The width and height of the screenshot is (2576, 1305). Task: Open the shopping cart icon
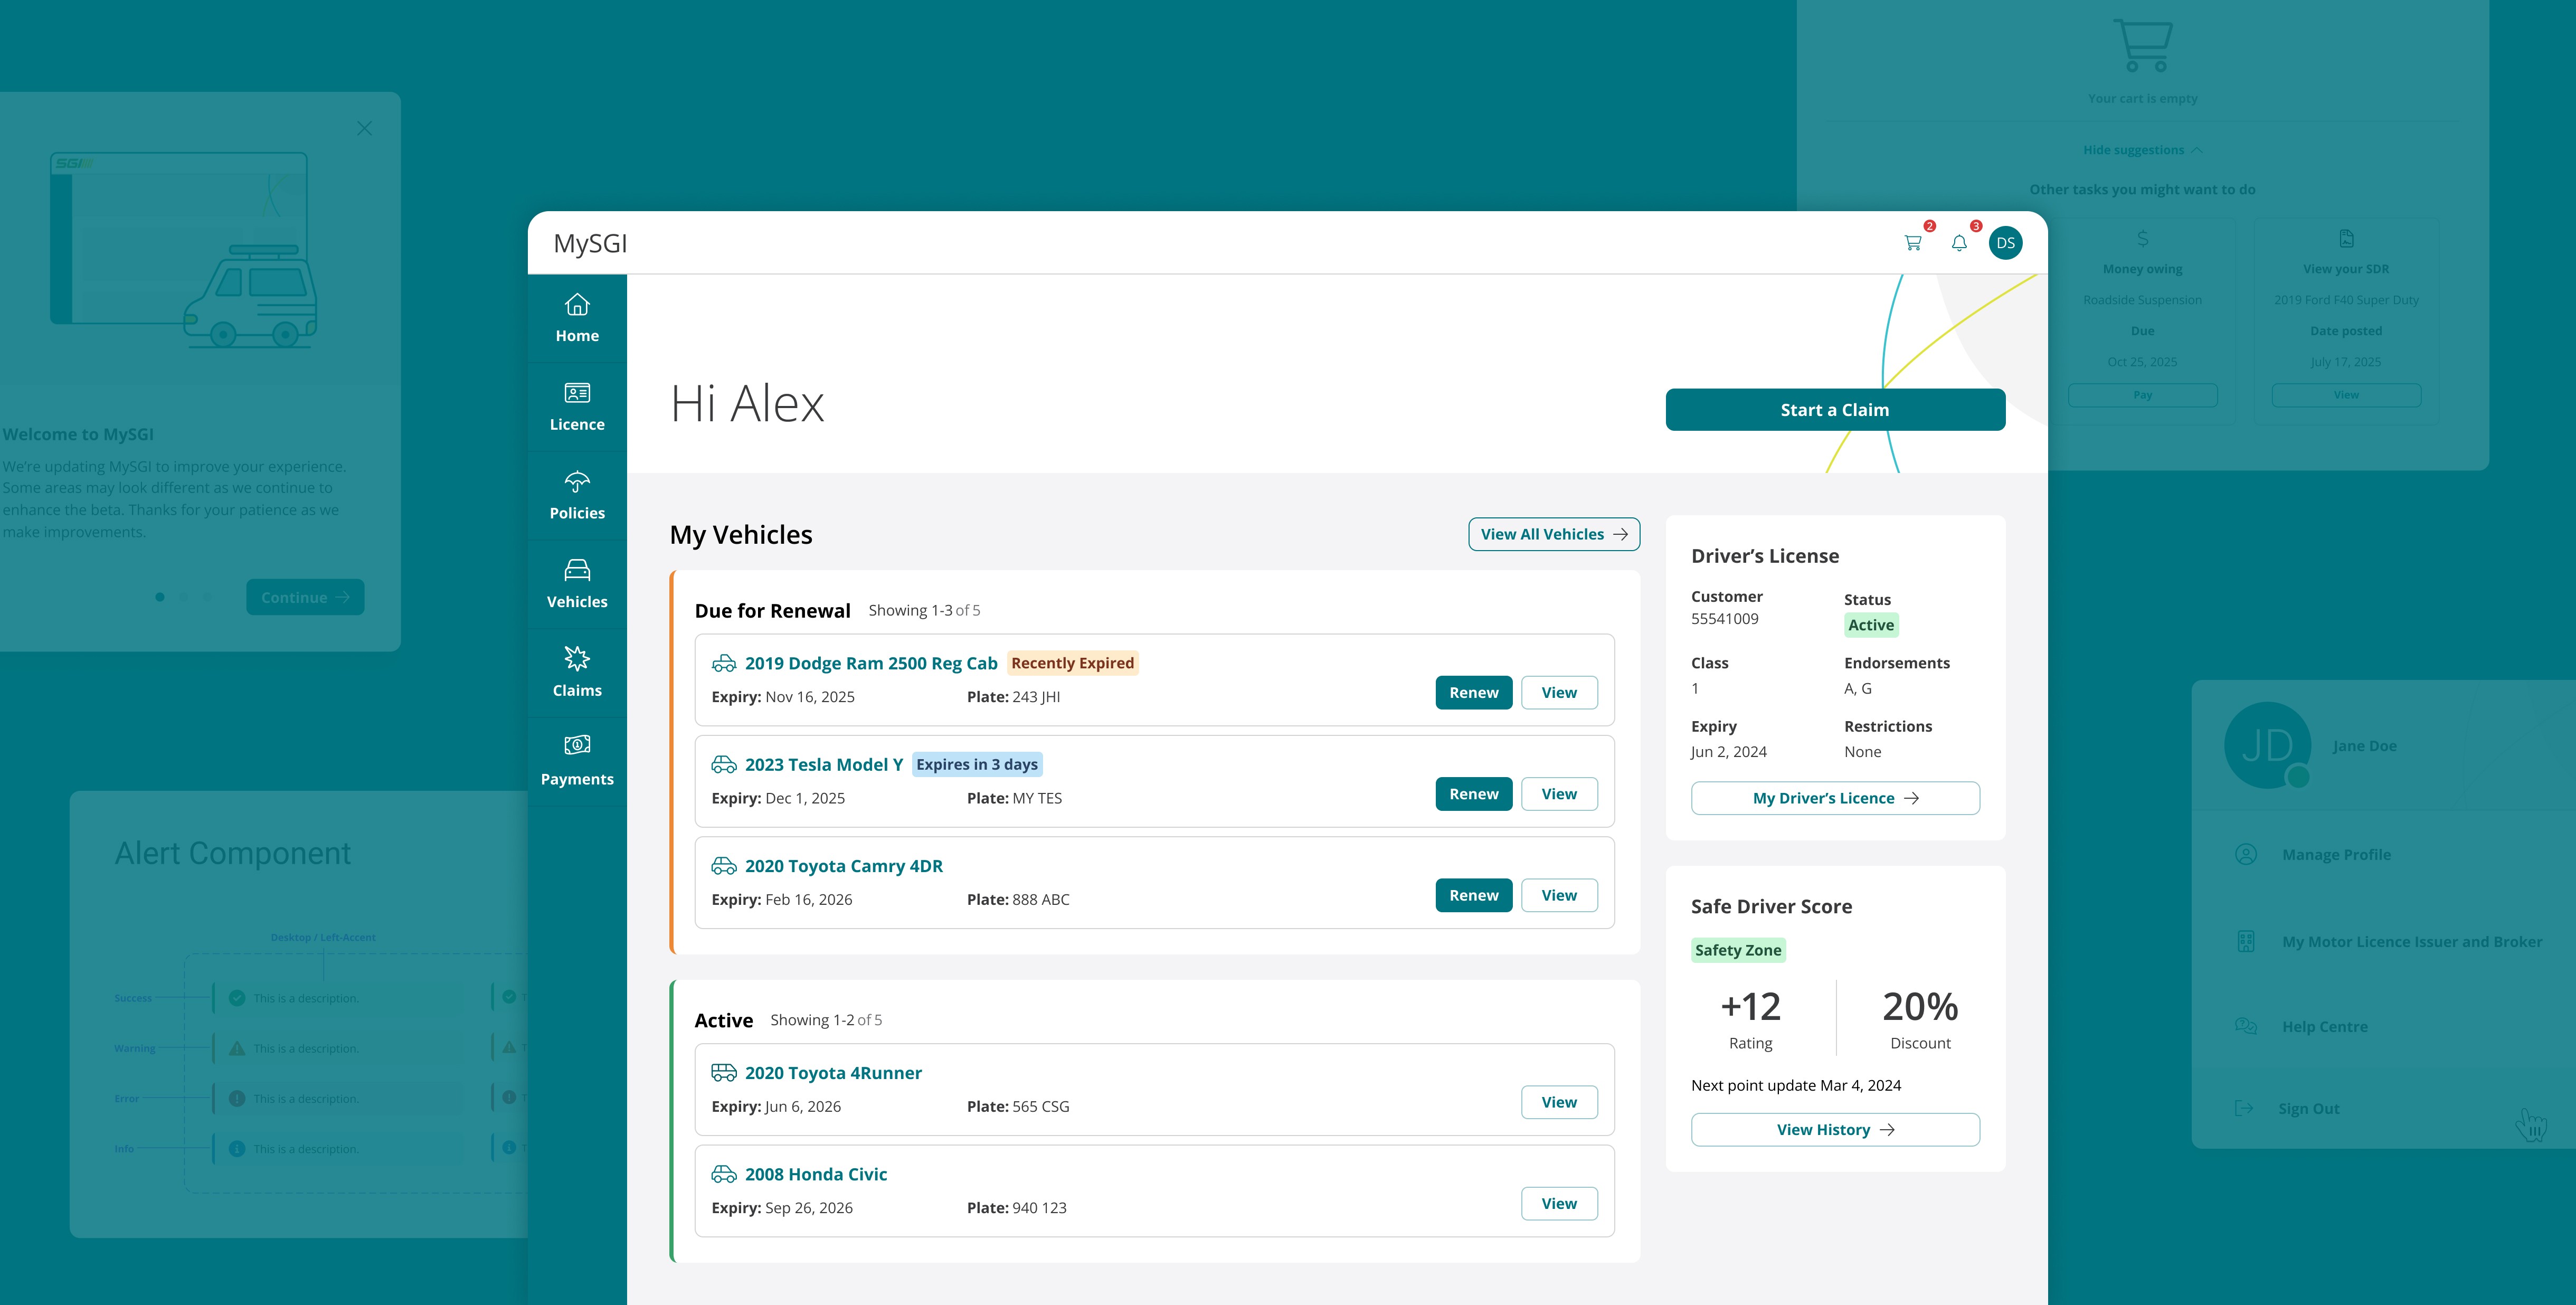pos(1912,243)
